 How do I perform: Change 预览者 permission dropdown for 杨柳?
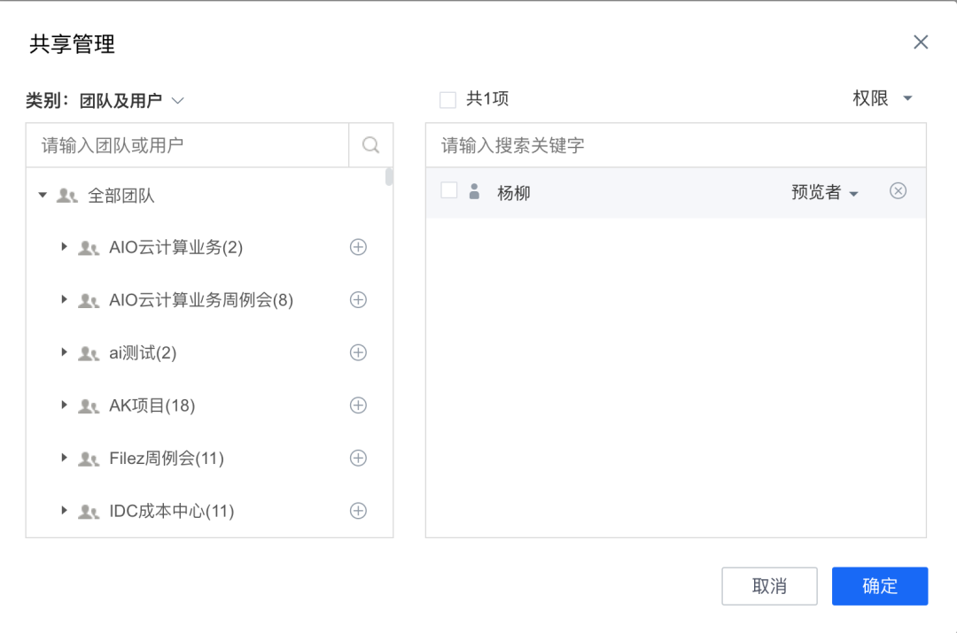[825, 192]
